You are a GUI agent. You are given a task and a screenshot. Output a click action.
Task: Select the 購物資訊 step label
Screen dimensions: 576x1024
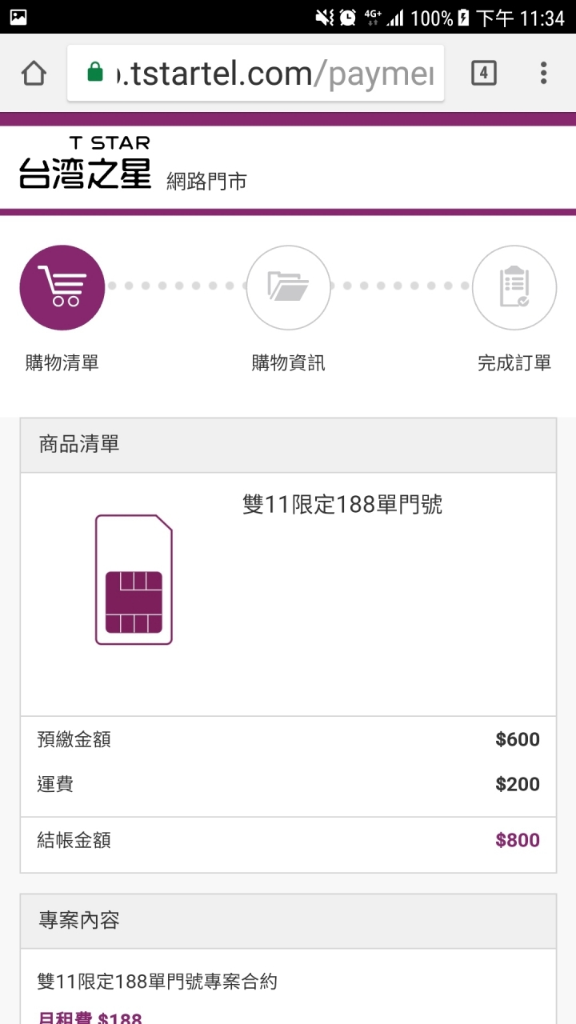click(288, 363)
